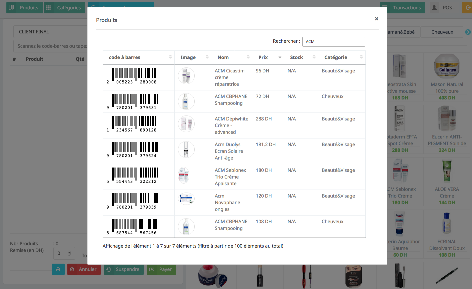Screen dimensions: 472x289
Task: Click barcode for Acm Novophane ongles
Action: click(x=136, y=201)
